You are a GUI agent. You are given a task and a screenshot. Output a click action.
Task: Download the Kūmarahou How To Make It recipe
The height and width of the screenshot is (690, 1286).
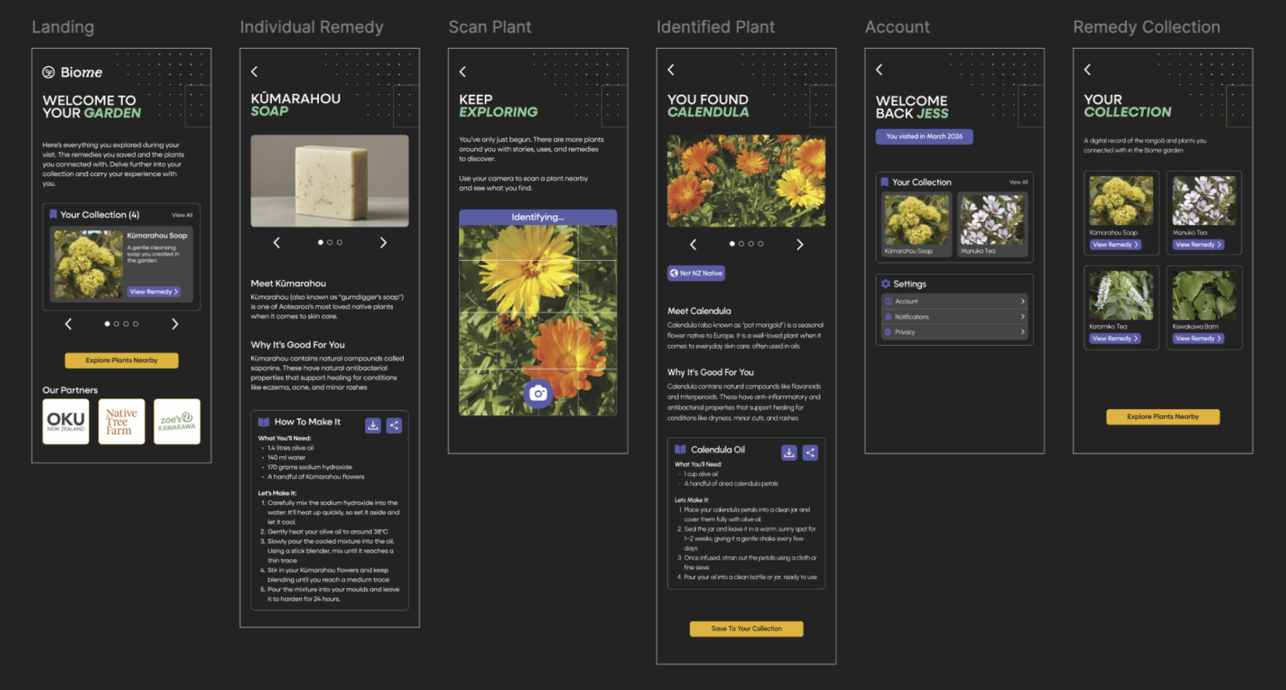click(x=373, y=425)
